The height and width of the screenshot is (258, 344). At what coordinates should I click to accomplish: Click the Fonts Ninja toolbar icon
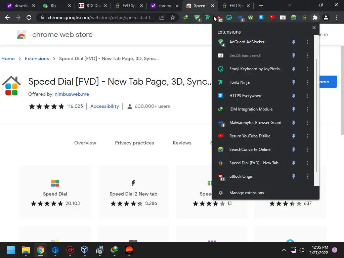point(207,17)
